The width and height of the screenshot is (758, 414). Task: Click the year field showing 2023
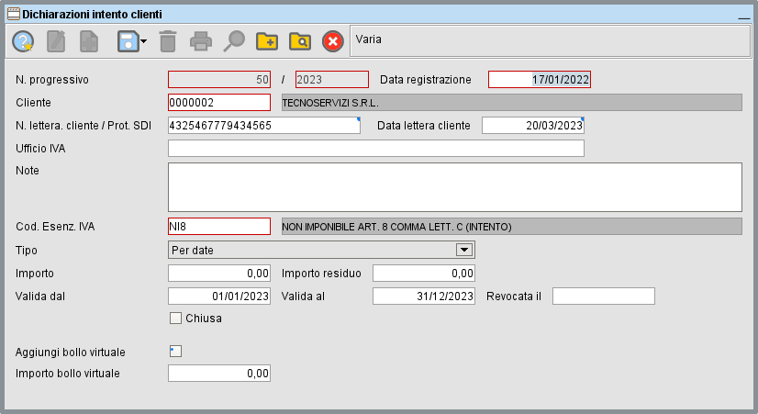click(331, 79)
